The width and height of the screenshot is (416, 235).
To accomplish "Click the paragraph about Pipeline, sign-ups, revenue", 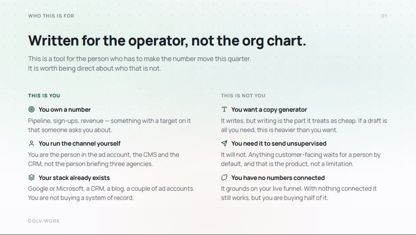I will 110,125.
